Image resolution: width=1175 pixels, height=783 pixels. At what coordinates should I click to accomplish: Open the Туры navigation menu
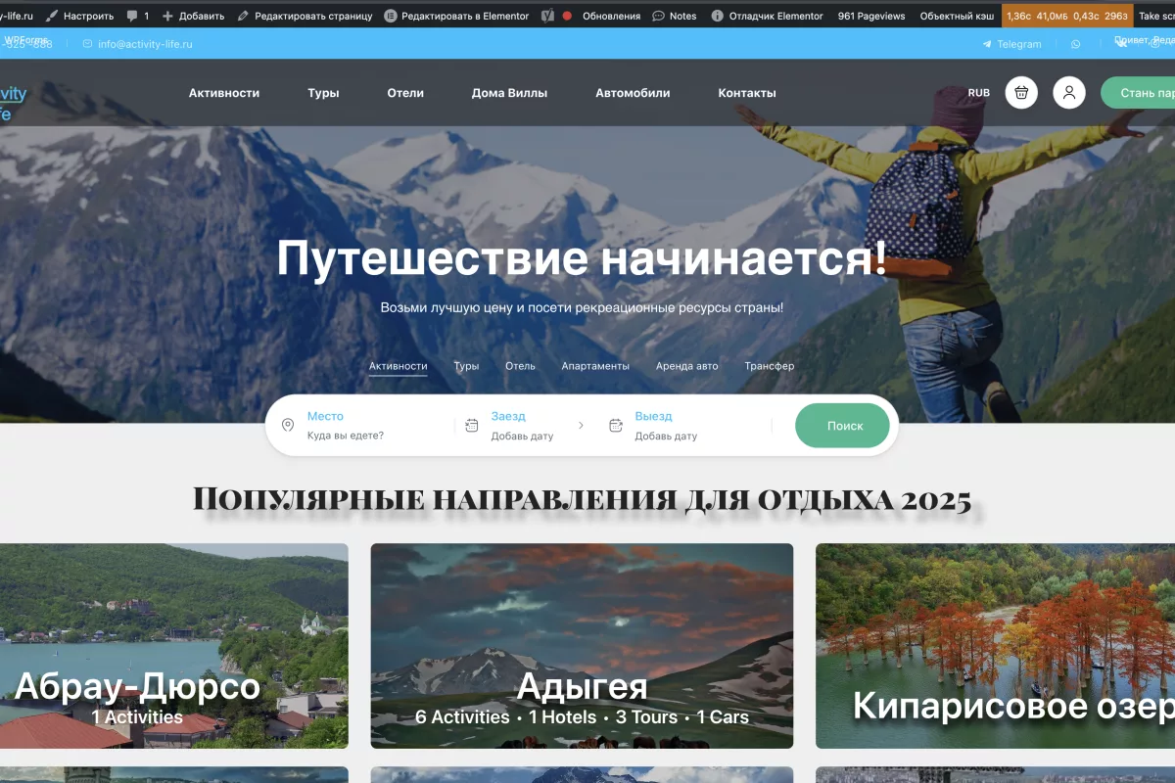323,93
